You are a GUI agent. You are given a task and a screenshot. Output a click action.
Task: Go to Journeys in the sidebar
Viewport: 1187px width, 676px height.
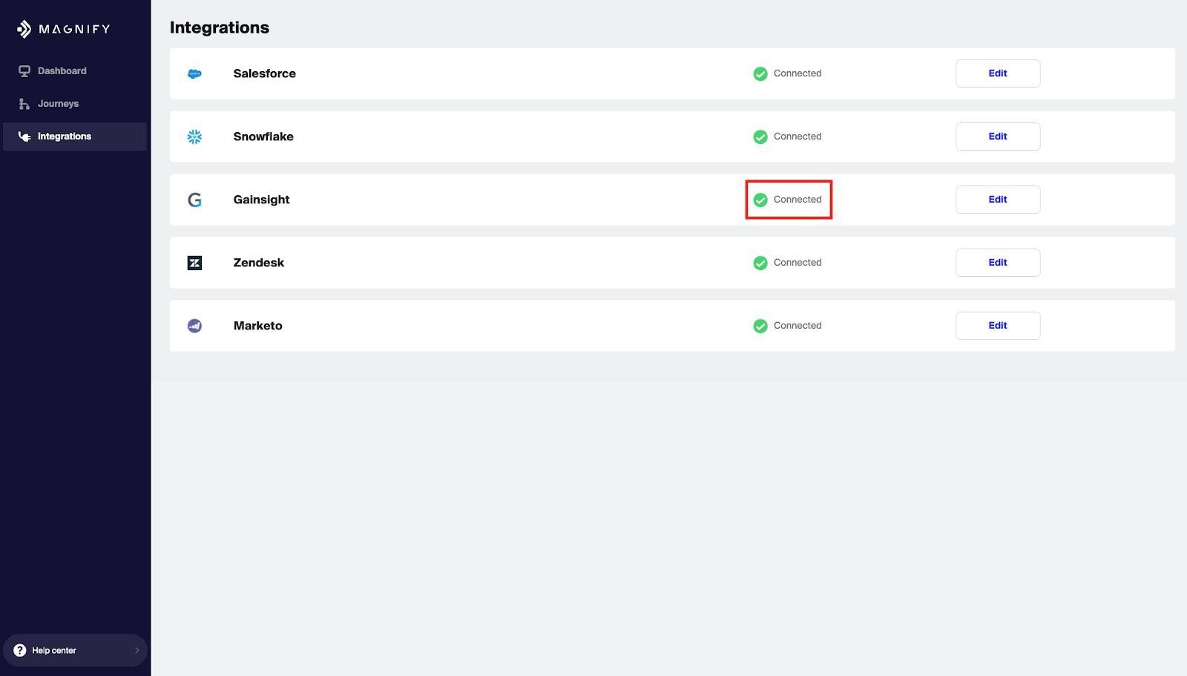click(x=58, y=104)
